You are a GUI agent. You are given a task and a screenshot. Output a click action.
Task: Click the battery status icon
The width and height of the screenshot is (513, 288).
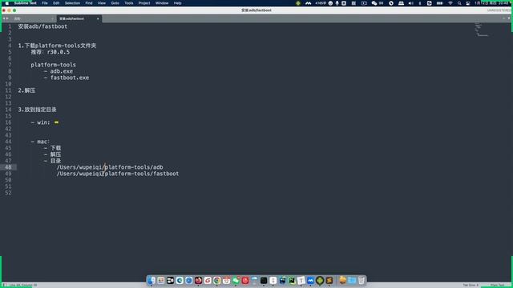click(439, 3)
